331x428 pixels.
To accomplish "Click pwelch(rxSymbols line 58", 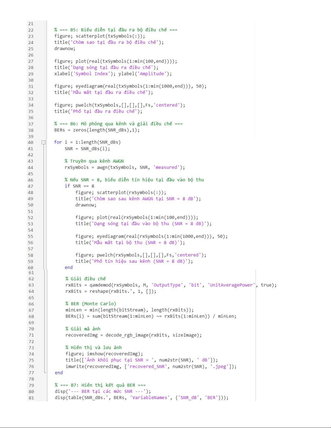I will click(x=141, y=255).
